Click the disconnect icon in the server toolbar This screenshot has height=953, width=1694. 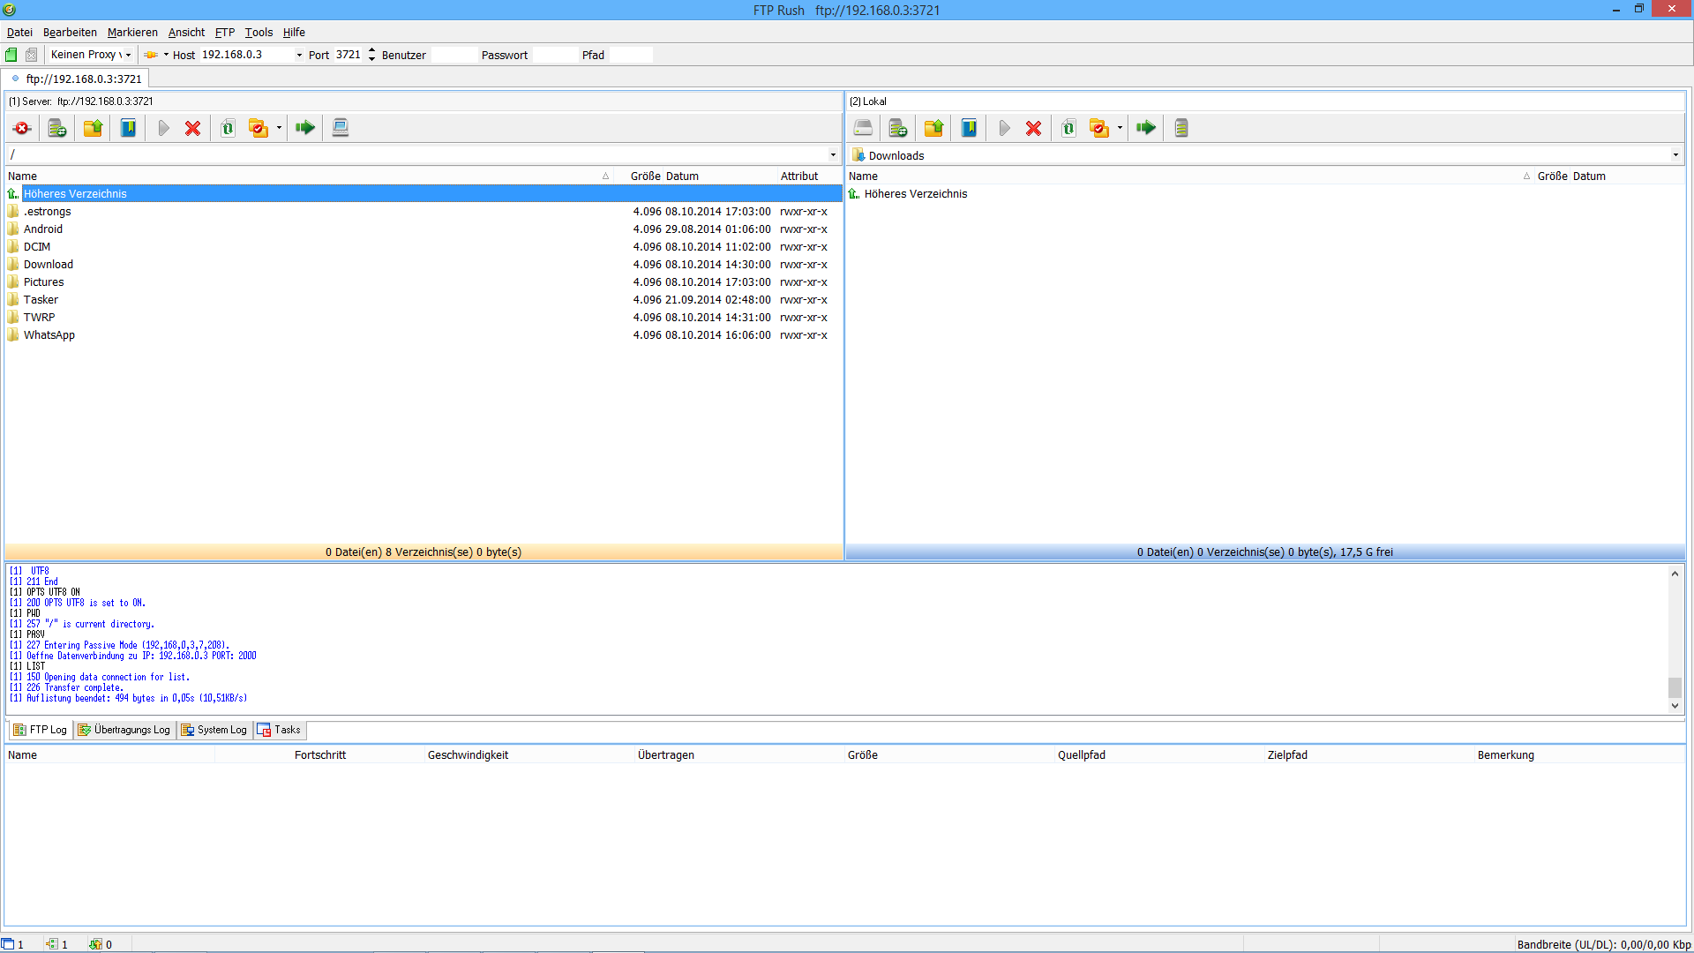[22, 129]
